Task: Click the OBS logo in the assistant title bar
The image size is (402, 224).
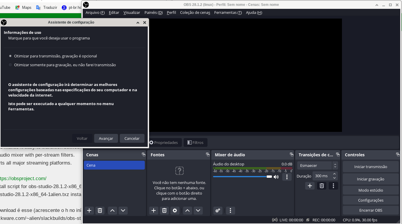Action: click(x=4, y=22)
